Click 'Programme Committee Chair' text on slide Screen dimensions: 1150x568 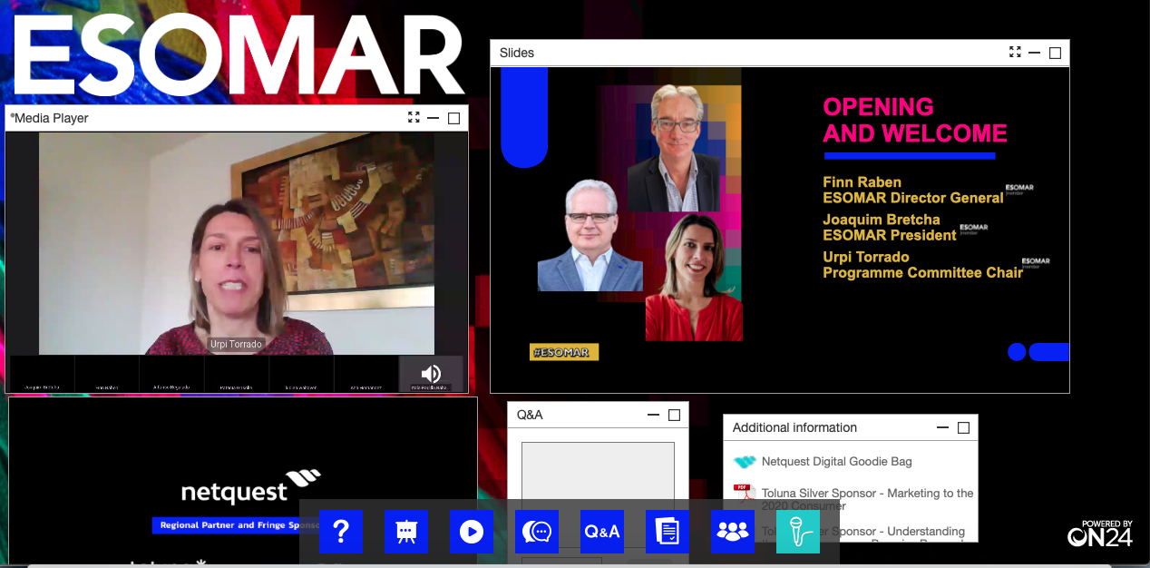922,272
